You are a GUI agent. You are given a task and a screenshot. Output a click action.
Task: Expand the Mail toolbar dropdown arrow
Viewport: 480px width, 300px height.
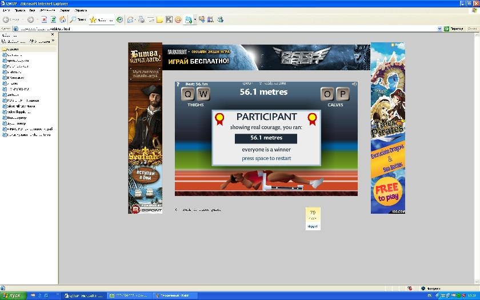click(x=135, y=19)
